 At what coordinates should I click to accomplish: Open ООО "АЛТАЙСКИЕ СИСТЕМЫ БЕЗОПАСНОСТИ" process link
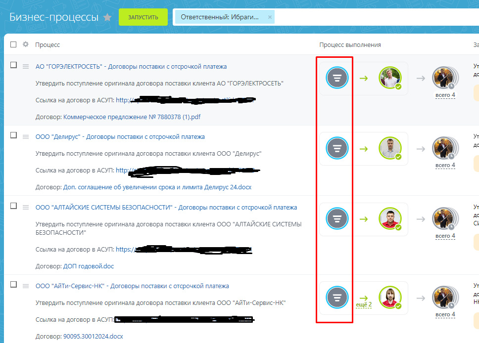tap(166, 208)
